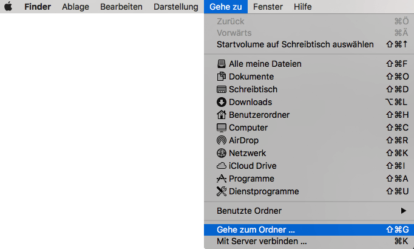
Task: Click the Dokumente file icon
Action: (x=222, y=77)
